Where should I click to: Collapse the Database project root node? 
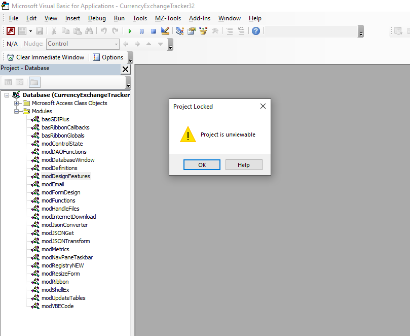[x=7, y=95]
